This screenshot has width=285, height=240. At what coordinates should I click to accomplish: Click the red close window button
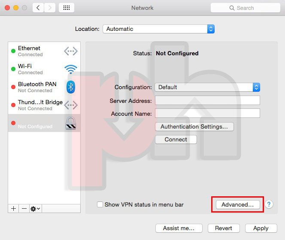7,8
